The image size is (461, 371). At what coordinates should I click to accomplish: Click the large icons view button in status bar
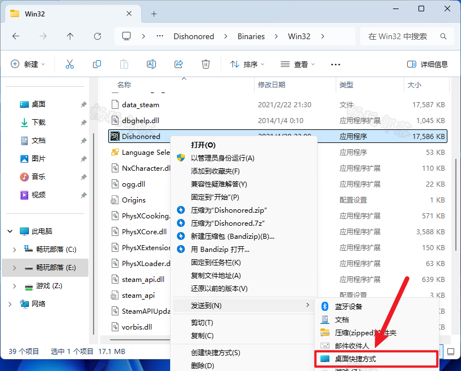[x=451, y=352]
